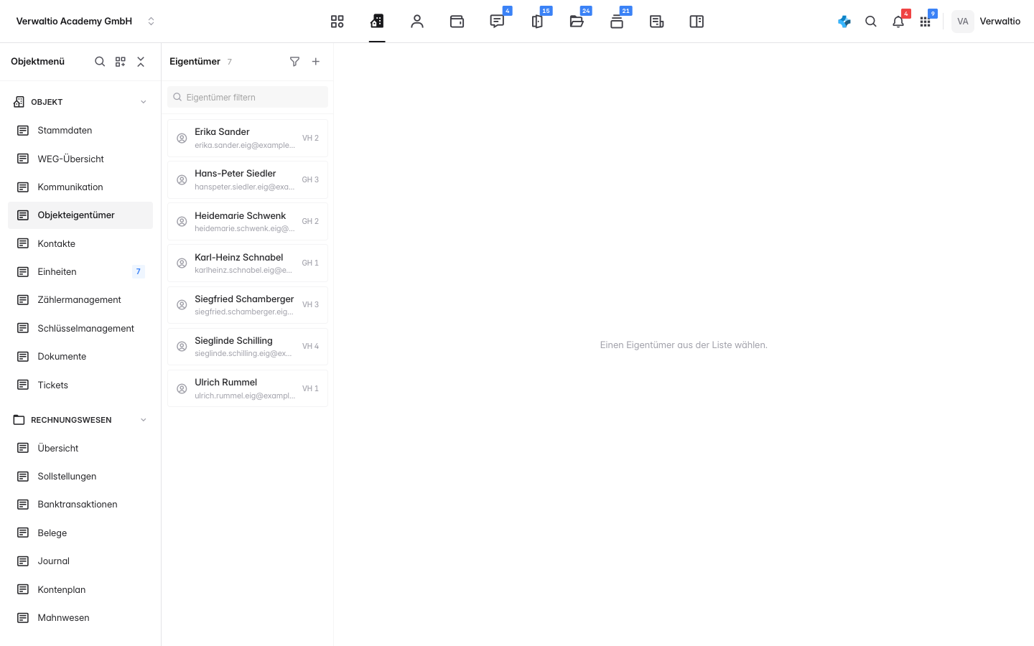Select the building objects icon in top navigation
Image resolution: width=1034 pixels, height=646 pixels.
(x=377, y=22)
